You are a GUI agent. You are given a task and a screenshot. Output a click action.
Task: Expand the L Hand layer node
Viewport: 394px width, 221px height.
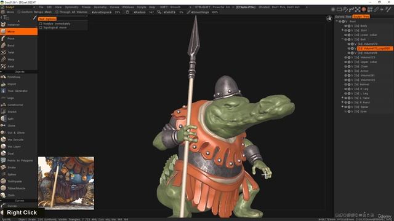tap(342, 98)
